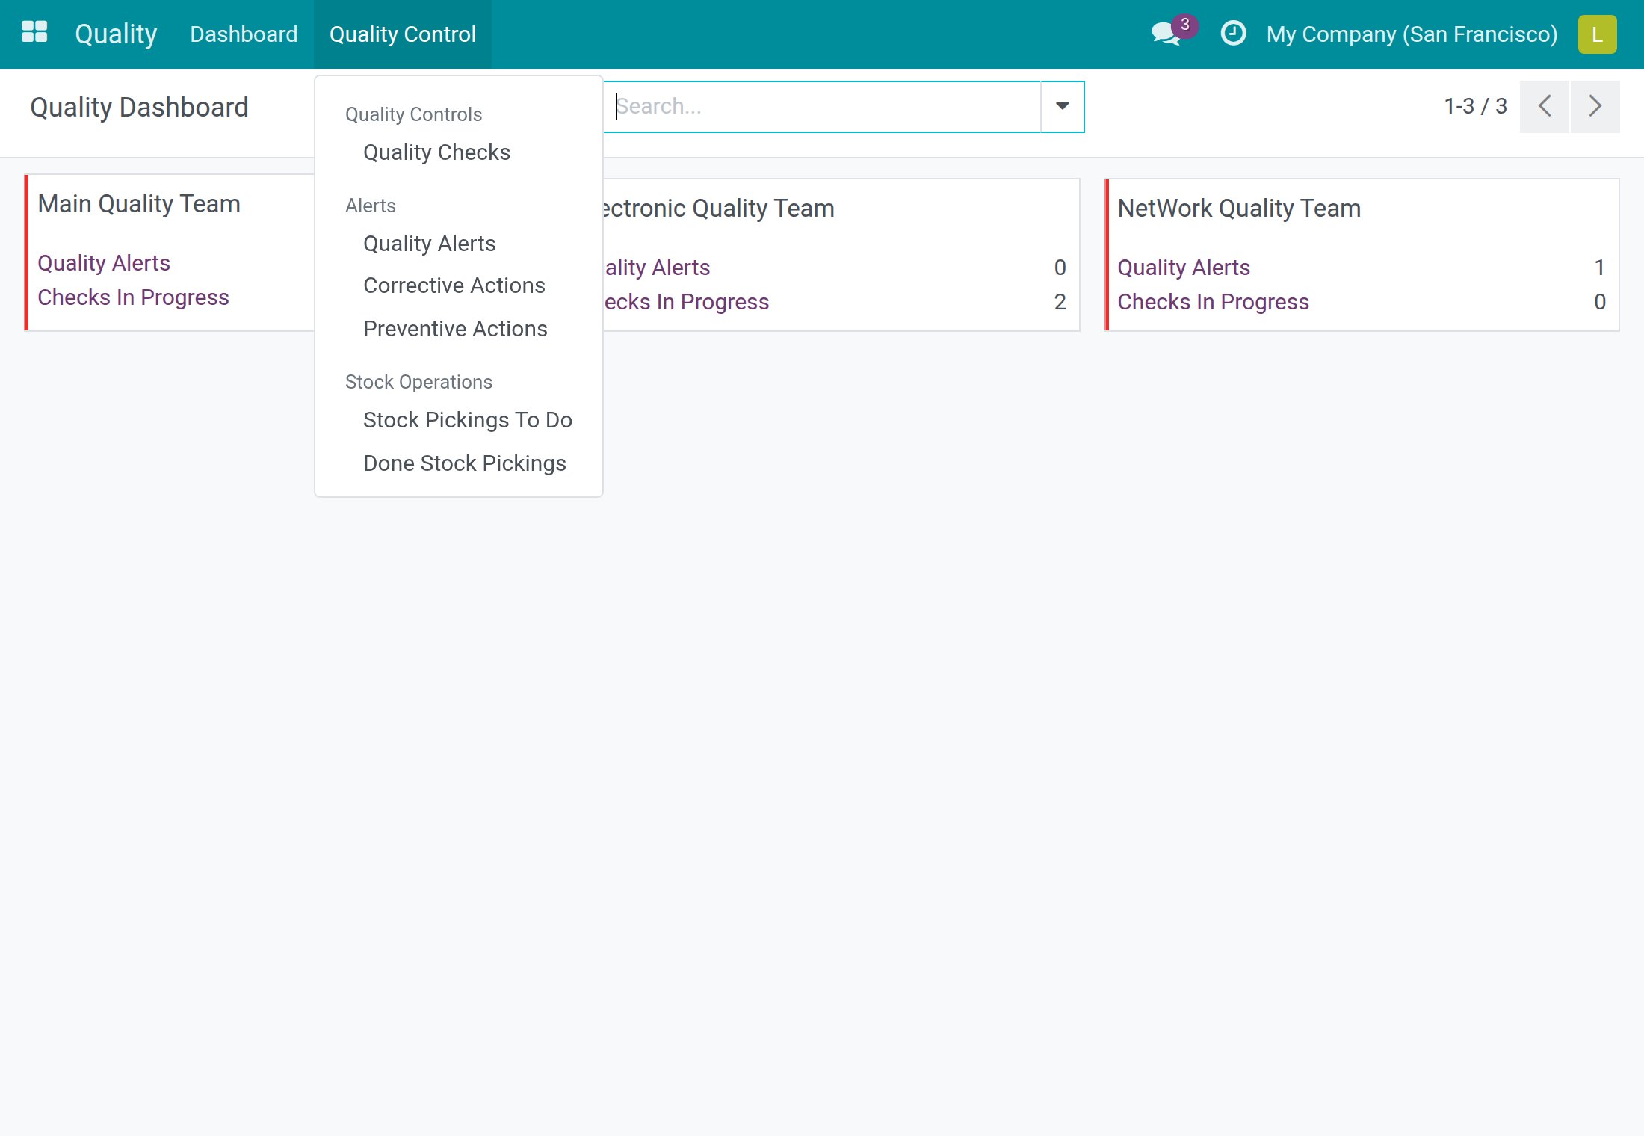1644x1136 pixels.
Task: Click into the Search input field
Action: (x=822, y=106)
